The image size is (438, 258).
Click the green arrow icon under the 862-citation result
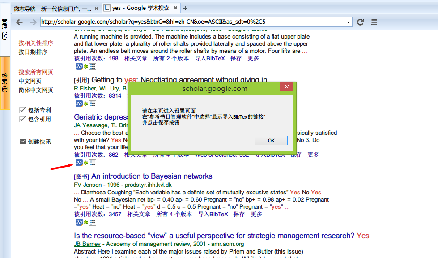click(x=86, y=163)
